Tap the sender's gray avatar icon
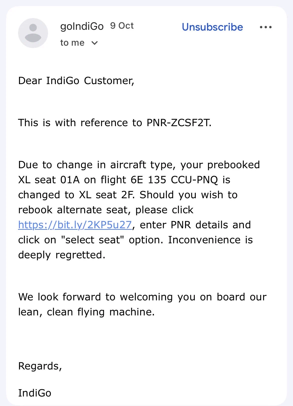This screenshot has height=406, width=293. pos(33,33)
